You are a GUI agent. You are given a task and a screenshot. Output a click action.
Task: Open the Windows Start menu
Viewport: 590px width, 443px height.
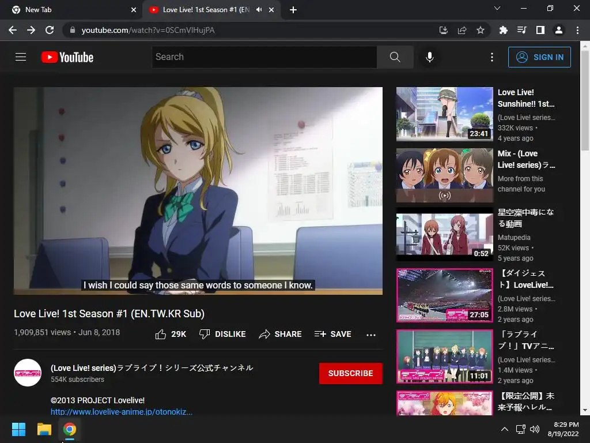pyautogui.click(x=18, y=429)
